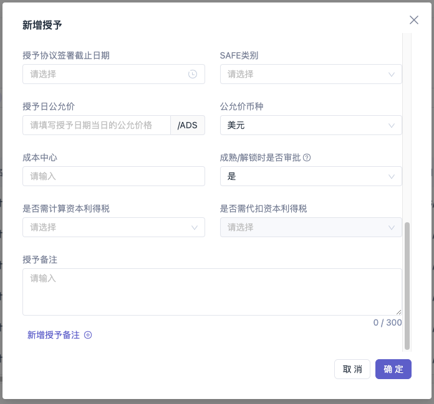Click chevron arrow in 是否需计算资本利得税 dropdown

click(x=195, y=228)
